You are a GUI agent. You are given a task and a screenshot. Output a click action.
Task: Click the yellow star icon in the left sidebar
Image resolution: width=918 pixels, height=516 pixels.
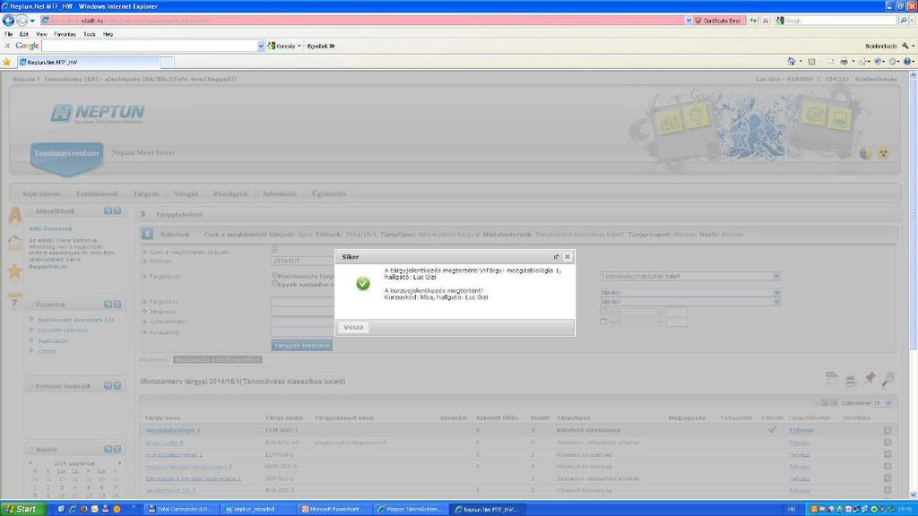click(x=14, y=271)
